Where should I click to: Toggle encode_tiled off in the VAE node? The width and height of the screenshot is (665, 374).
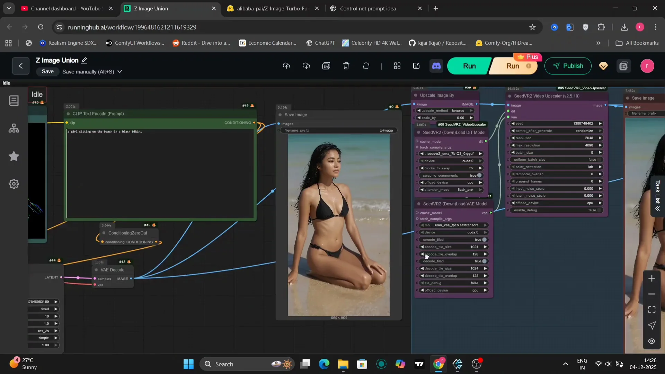(x=484, y=239)
